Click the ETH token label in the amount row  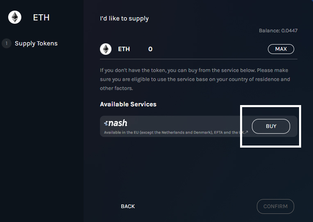[x=124, y=49]
